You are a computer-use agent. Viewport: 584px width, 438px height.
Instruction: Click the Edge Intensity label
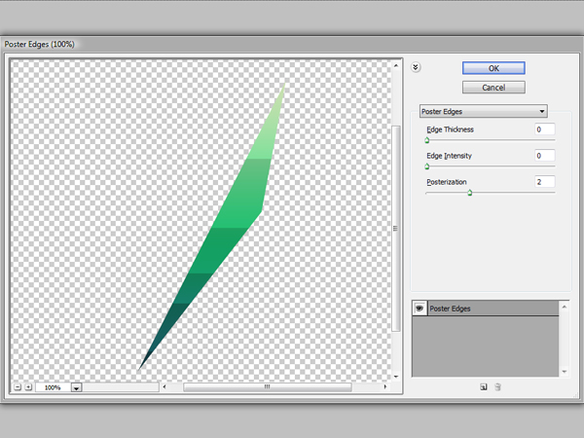449,156
